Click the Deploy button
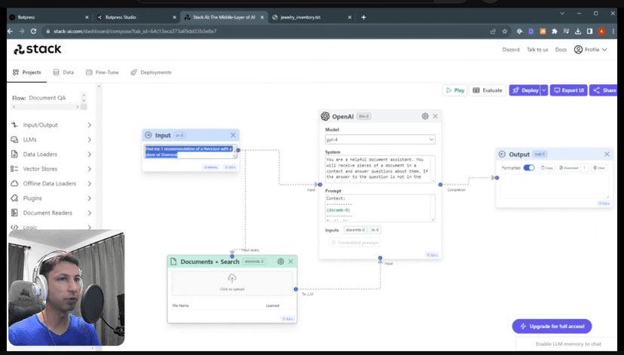The image size is (624, 355). 525,90
